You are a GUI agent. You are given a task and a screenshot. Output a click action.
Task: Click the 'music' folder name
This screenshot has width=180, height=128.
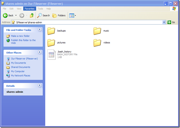106,31
